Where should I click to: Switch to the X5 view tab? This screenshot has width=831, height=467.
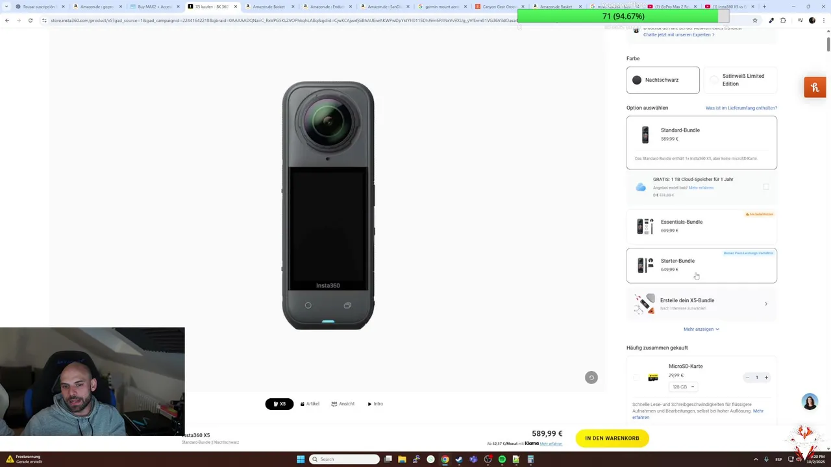[x=279, y=403]
